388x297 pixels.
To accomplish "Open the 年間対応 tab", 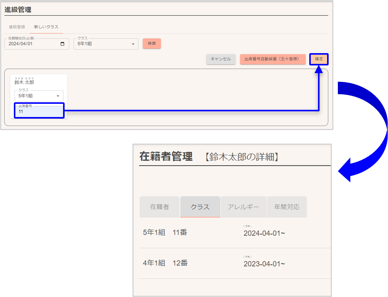I will (x=287, y=207).
